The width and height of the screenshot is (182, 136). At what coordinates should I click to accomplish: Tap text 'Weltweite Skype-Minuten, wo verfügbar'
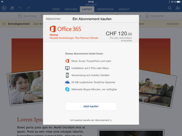94,89
